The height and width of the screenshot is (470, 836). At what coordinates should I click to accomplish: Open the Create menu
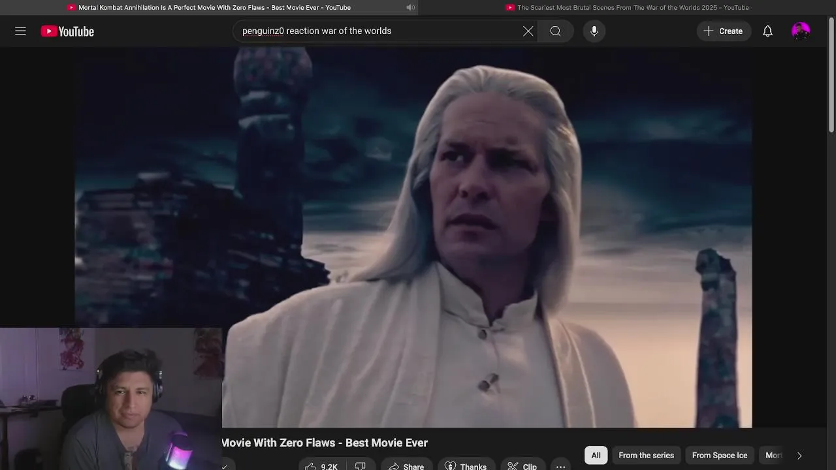724,31
